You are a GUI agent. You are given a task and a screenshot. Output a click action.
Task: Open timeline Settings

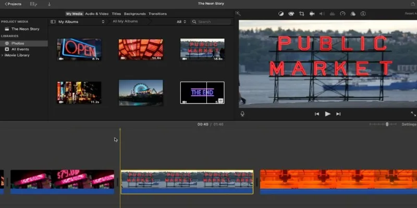409,124
